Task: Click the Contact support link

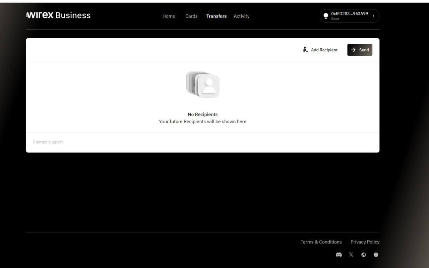Action: click(x=48, y=142)
